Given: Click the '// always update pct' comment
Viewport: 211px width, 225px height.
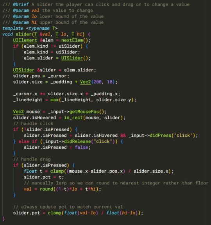Looking at the screenshot, I should point(68,207).
